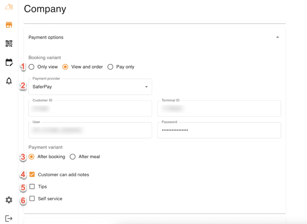The height and width of the screenshot is (224, 307).
Task: Select After booking payment variant
Action: click(32, 157)
